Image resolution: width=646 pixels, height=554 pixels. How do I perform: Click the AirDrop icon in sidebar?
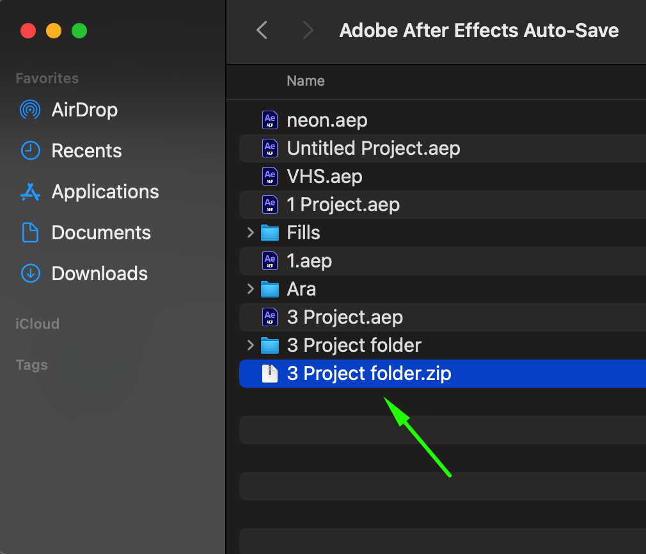[x=30, y=110]
